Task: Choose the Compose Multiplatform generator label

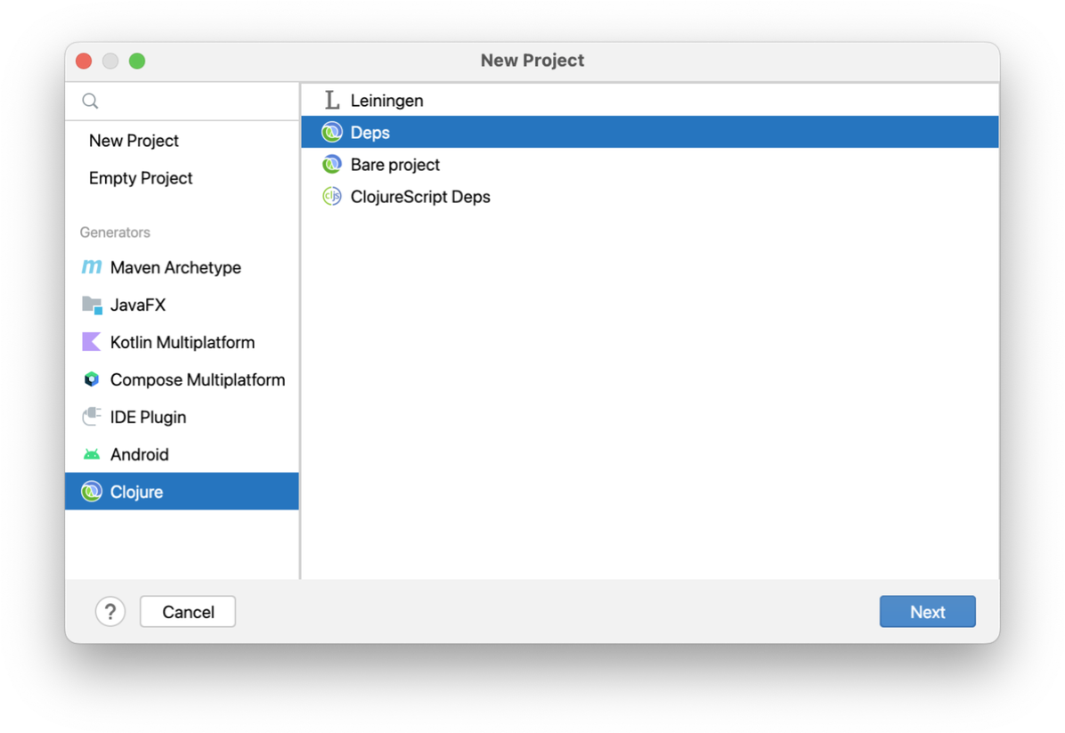Action: [x=198, y=379]
